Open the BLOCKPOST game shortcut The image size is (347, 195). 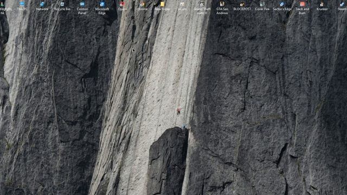[x=242, y=6]
